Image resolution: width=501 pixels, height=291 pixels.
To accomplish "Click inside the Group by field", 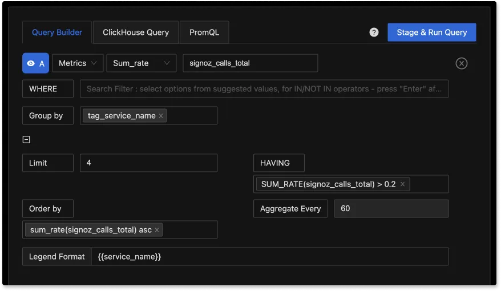I will click(x=148, y=116).
